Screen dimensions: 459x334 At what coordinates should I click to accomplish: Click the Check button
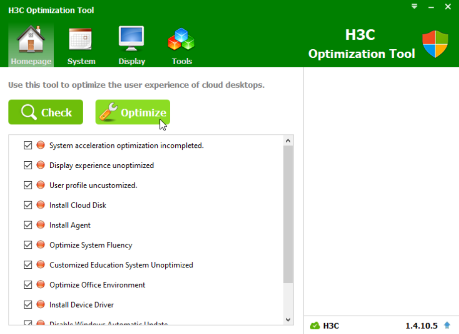46,112
